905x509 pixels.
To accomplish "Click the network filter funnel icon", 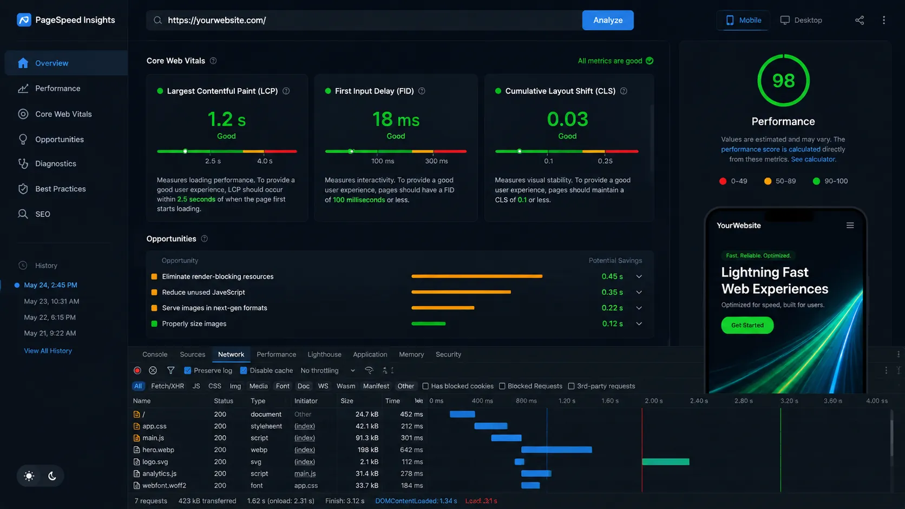I will (170, 371).
